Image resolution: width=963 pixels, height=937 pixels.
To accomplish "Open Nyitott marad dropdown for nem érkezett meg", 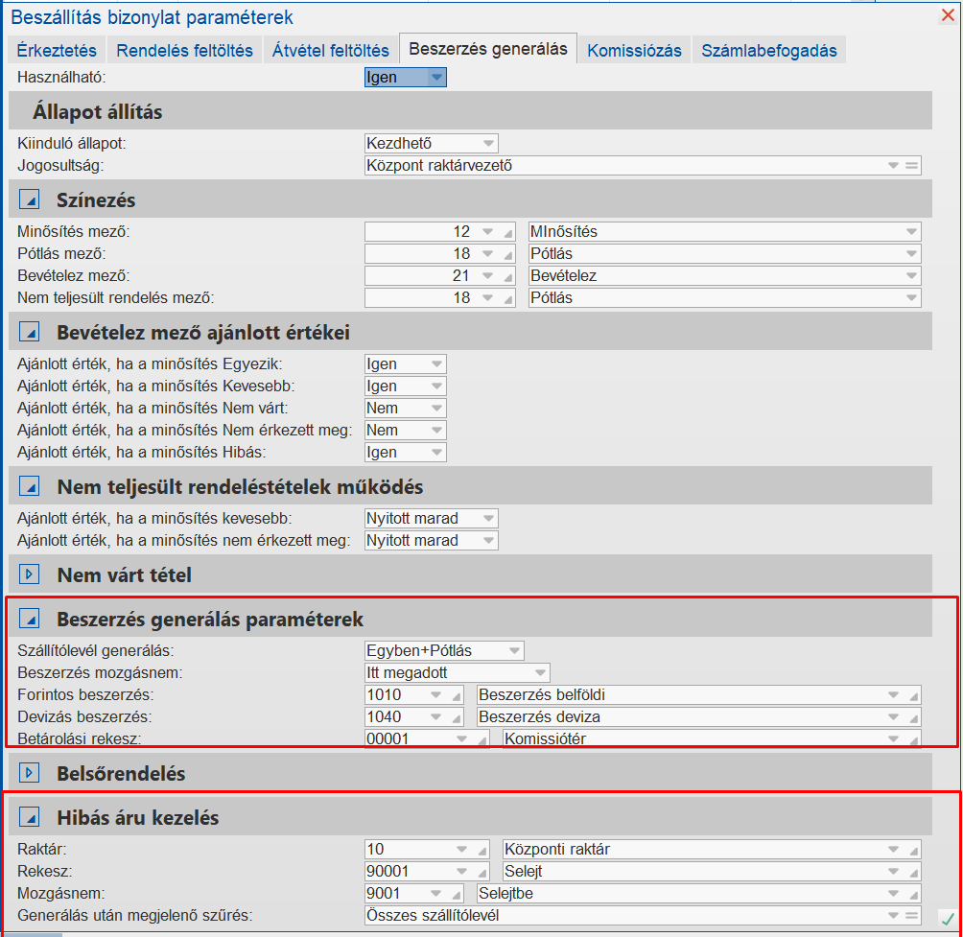I will click(x=488, y=541).
